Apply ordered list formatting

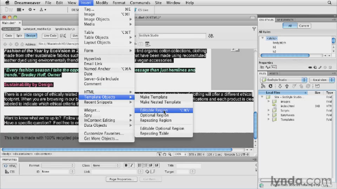click(145, 165)
